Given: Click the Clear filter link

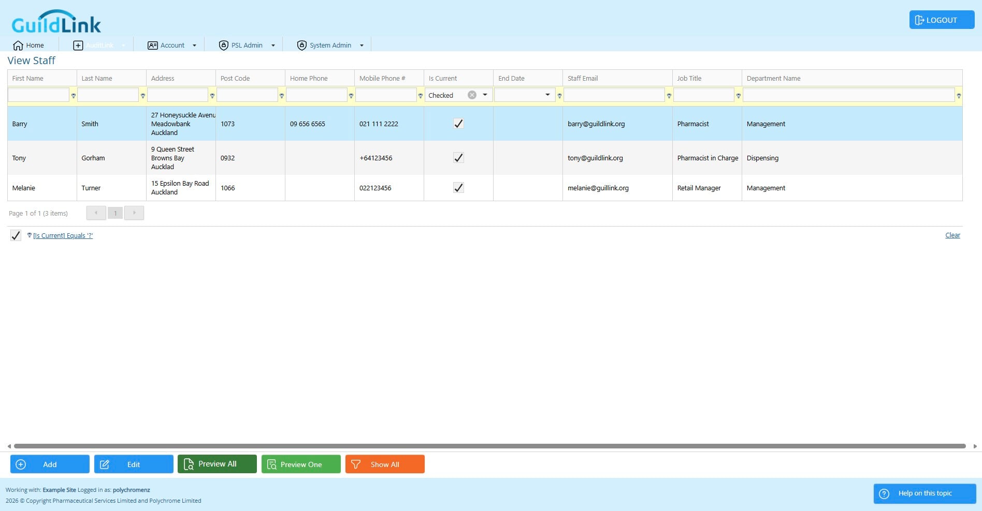Looking at the screenshot, I should point(952,235).
